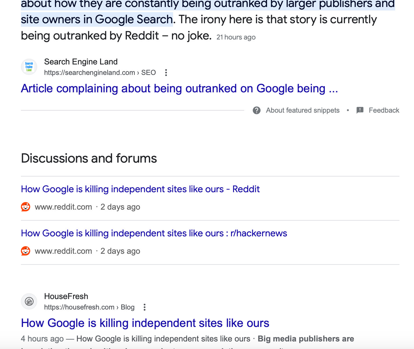Click the Reddit icon beside the first discussion result

pos(26,207)
